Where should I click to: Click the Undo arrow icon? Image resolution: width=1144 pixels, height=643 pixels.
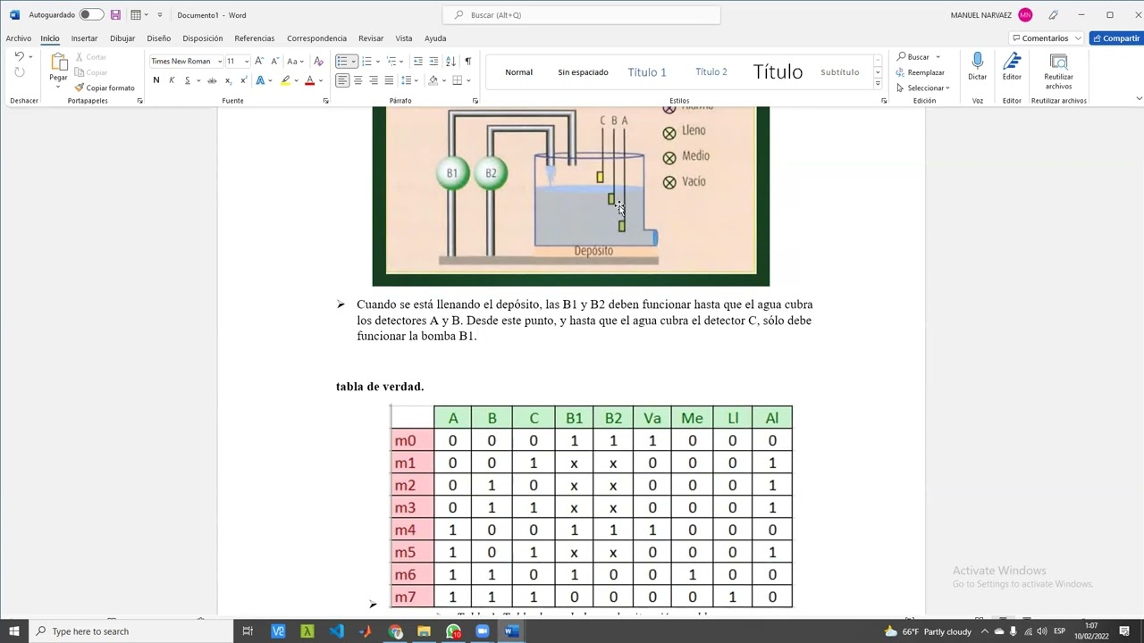pyautogui.click(x=19, y=56)
